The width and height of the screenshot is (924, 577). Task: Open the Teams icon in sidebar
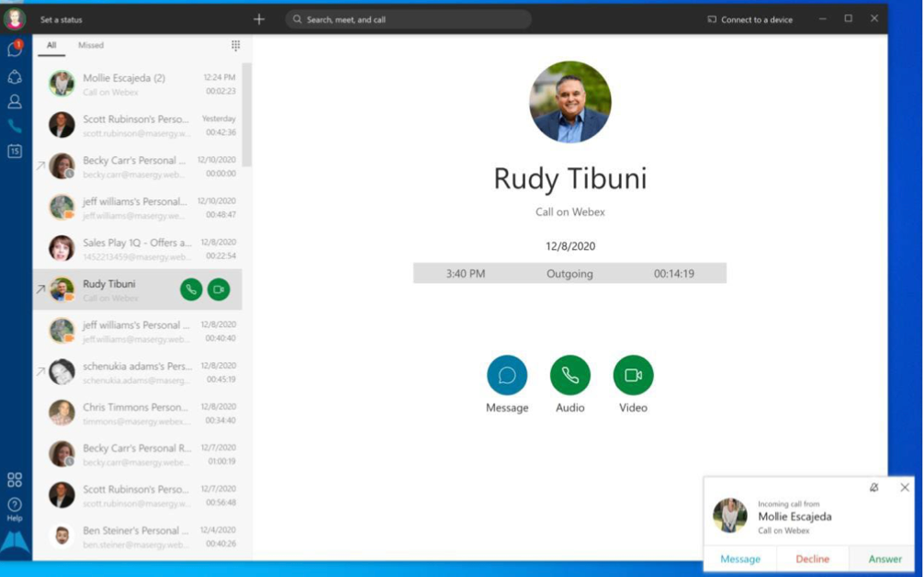[15, 76]
